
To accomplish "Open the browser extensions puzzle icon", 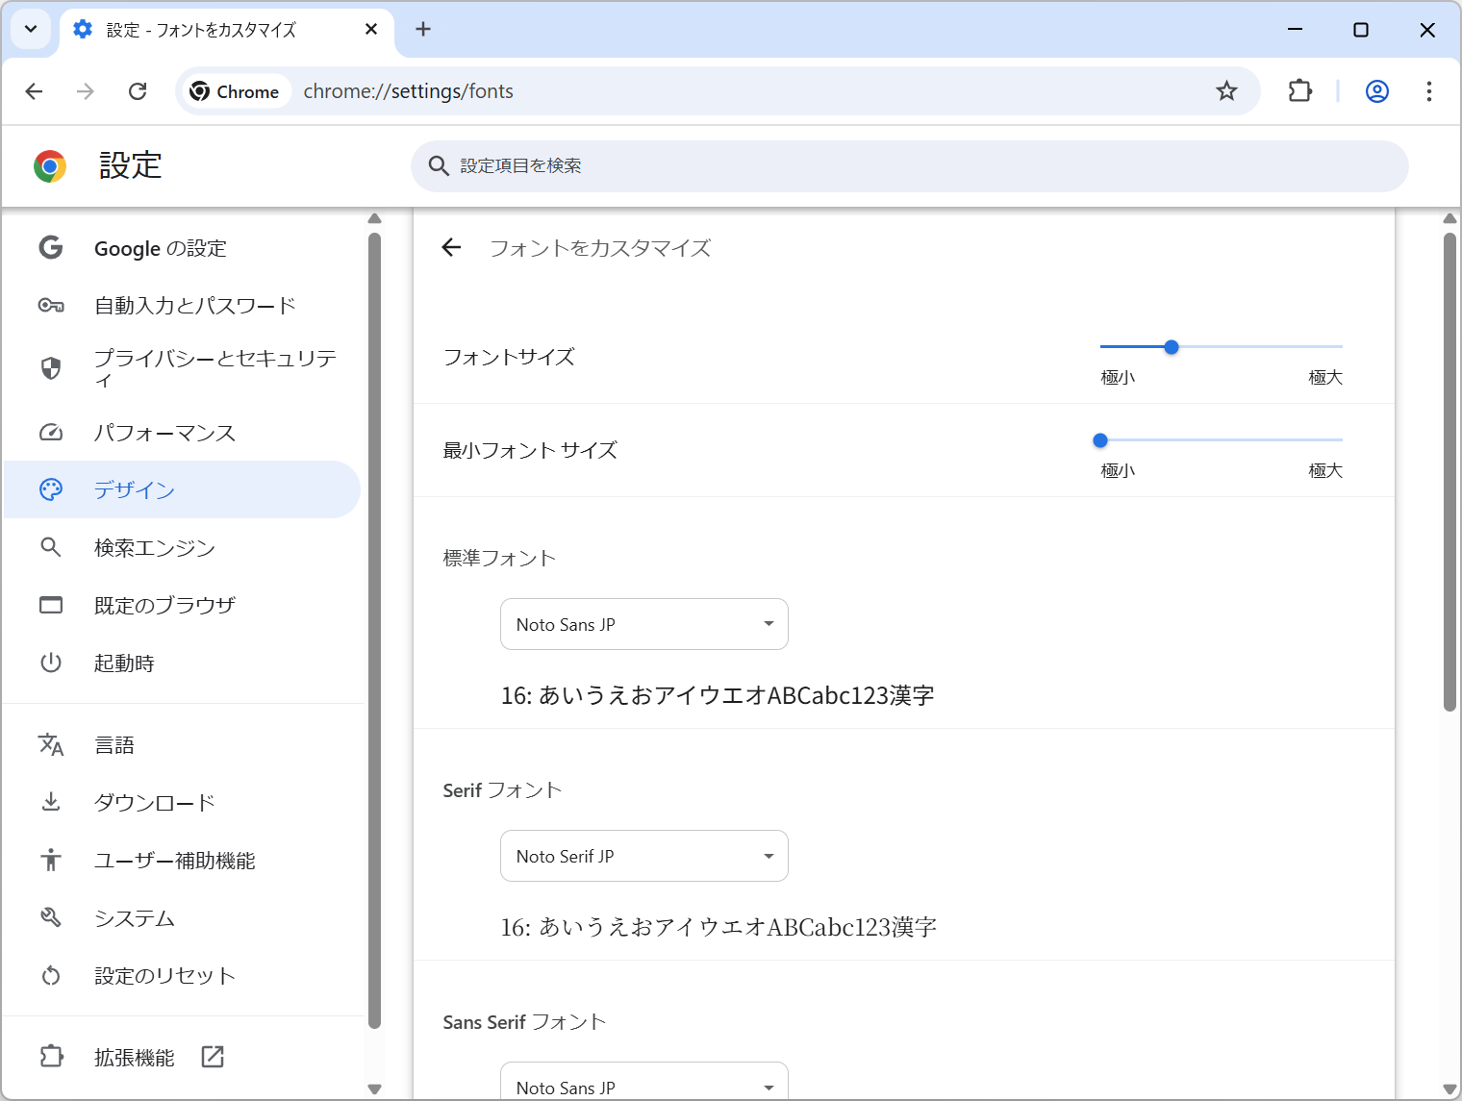I will coord(1299,91).
